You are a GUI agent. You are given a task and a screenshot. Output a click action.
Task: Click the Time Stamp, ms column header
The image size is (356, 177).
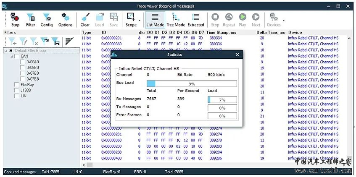coord(221,33)
